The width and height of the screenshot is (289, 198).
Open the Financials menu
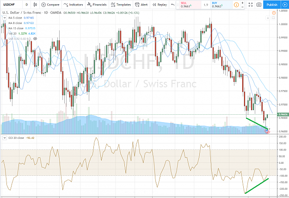(97, 5)
